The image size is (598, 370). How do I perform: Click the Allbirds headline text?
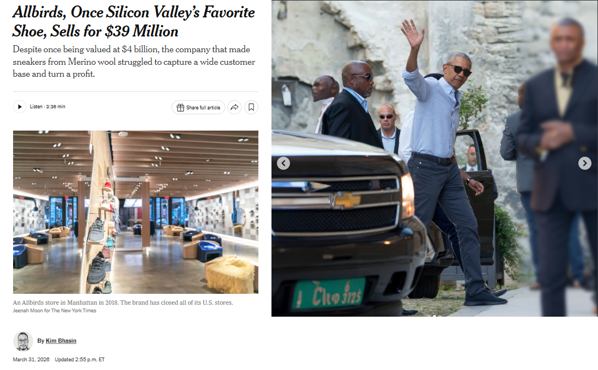coord(134,22)
